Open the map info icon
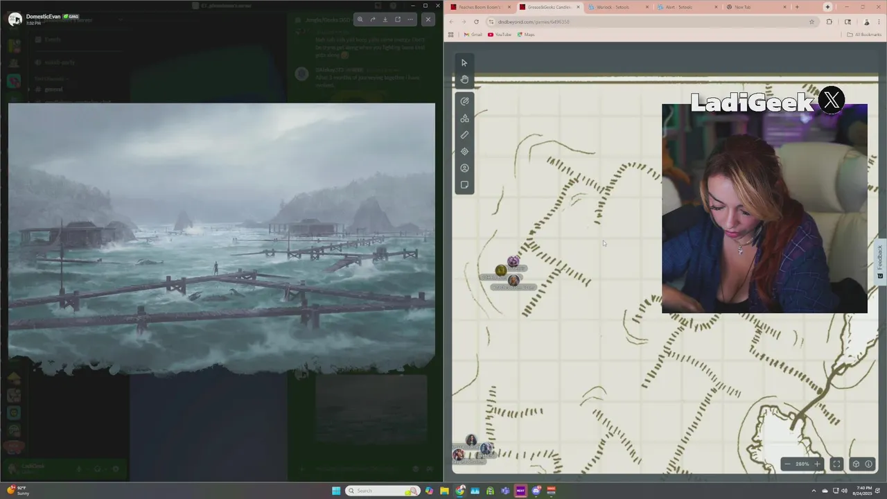The height and width of the screenshot is (499, 887). click(x=868, y=464)
